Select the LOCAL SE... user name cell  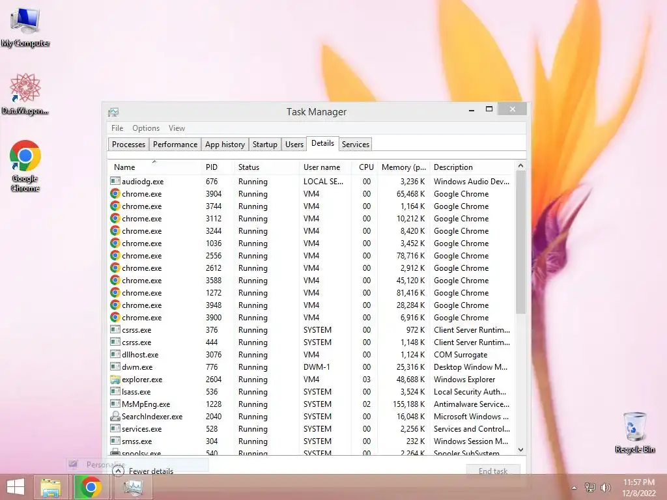pos(323,181)
